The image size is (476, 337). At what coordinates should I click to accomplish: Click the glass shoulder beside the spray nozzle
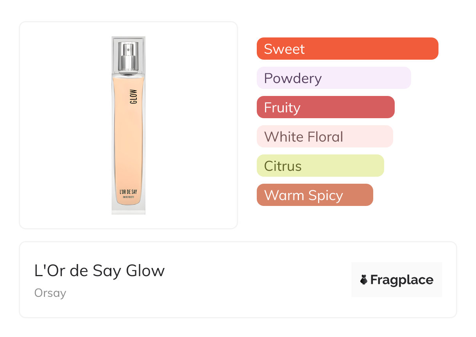(116, 59)
